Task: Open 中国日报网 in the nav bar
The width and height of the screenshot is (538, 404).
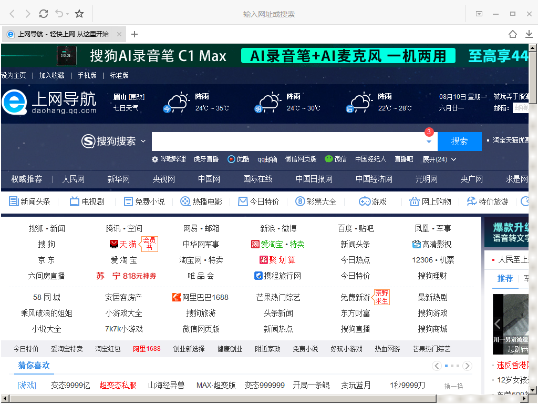Action: click(x=314, y=179)
